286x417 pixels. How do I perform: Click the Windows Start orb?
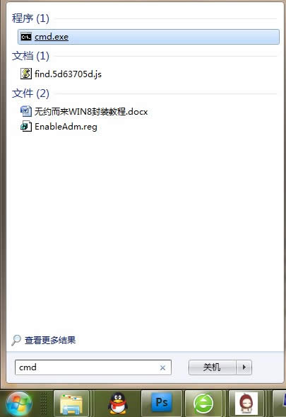tap(18, 404)
